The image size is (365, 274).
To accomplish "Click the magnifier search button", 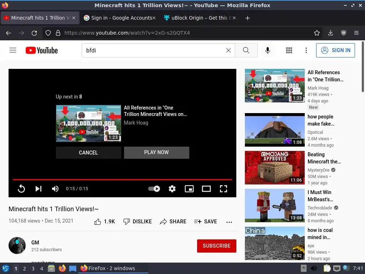I will (x=246, y=50).
